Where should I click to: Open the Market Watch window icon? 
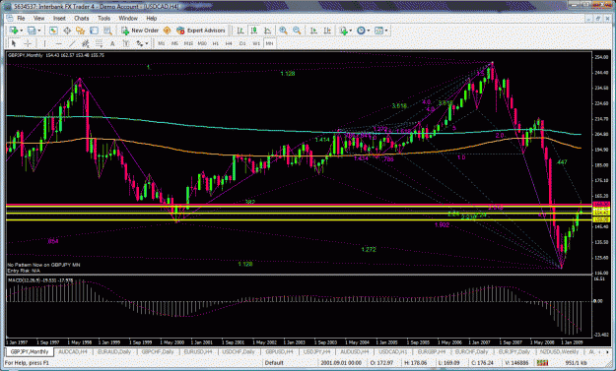pos(53,31)
